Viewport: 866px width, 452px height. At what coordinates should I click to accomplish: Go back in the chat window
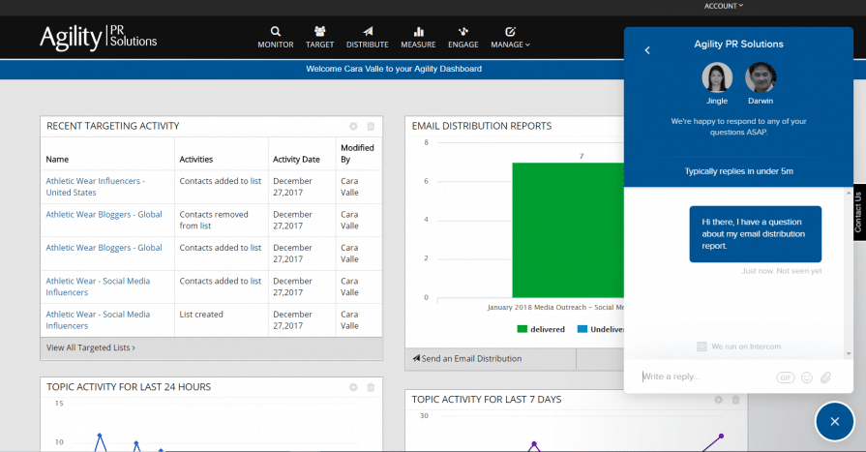(647, 50)
